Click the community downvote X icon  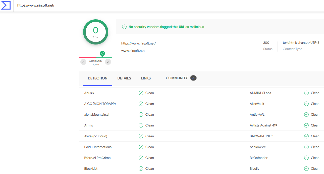(x=83, y=62)
